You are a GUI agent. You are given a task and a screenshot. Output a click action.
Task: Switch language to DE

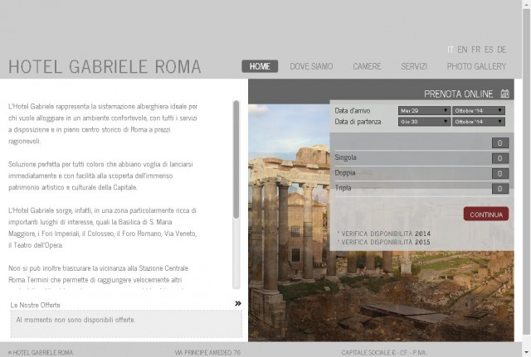[501, 50]
